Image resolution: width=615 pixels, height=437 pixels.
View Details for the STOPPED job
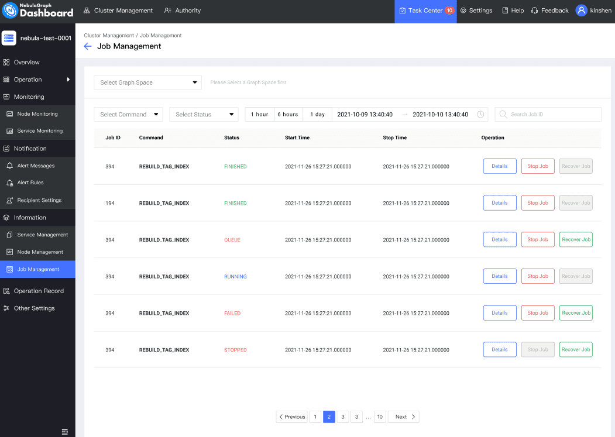pos(500,349)
